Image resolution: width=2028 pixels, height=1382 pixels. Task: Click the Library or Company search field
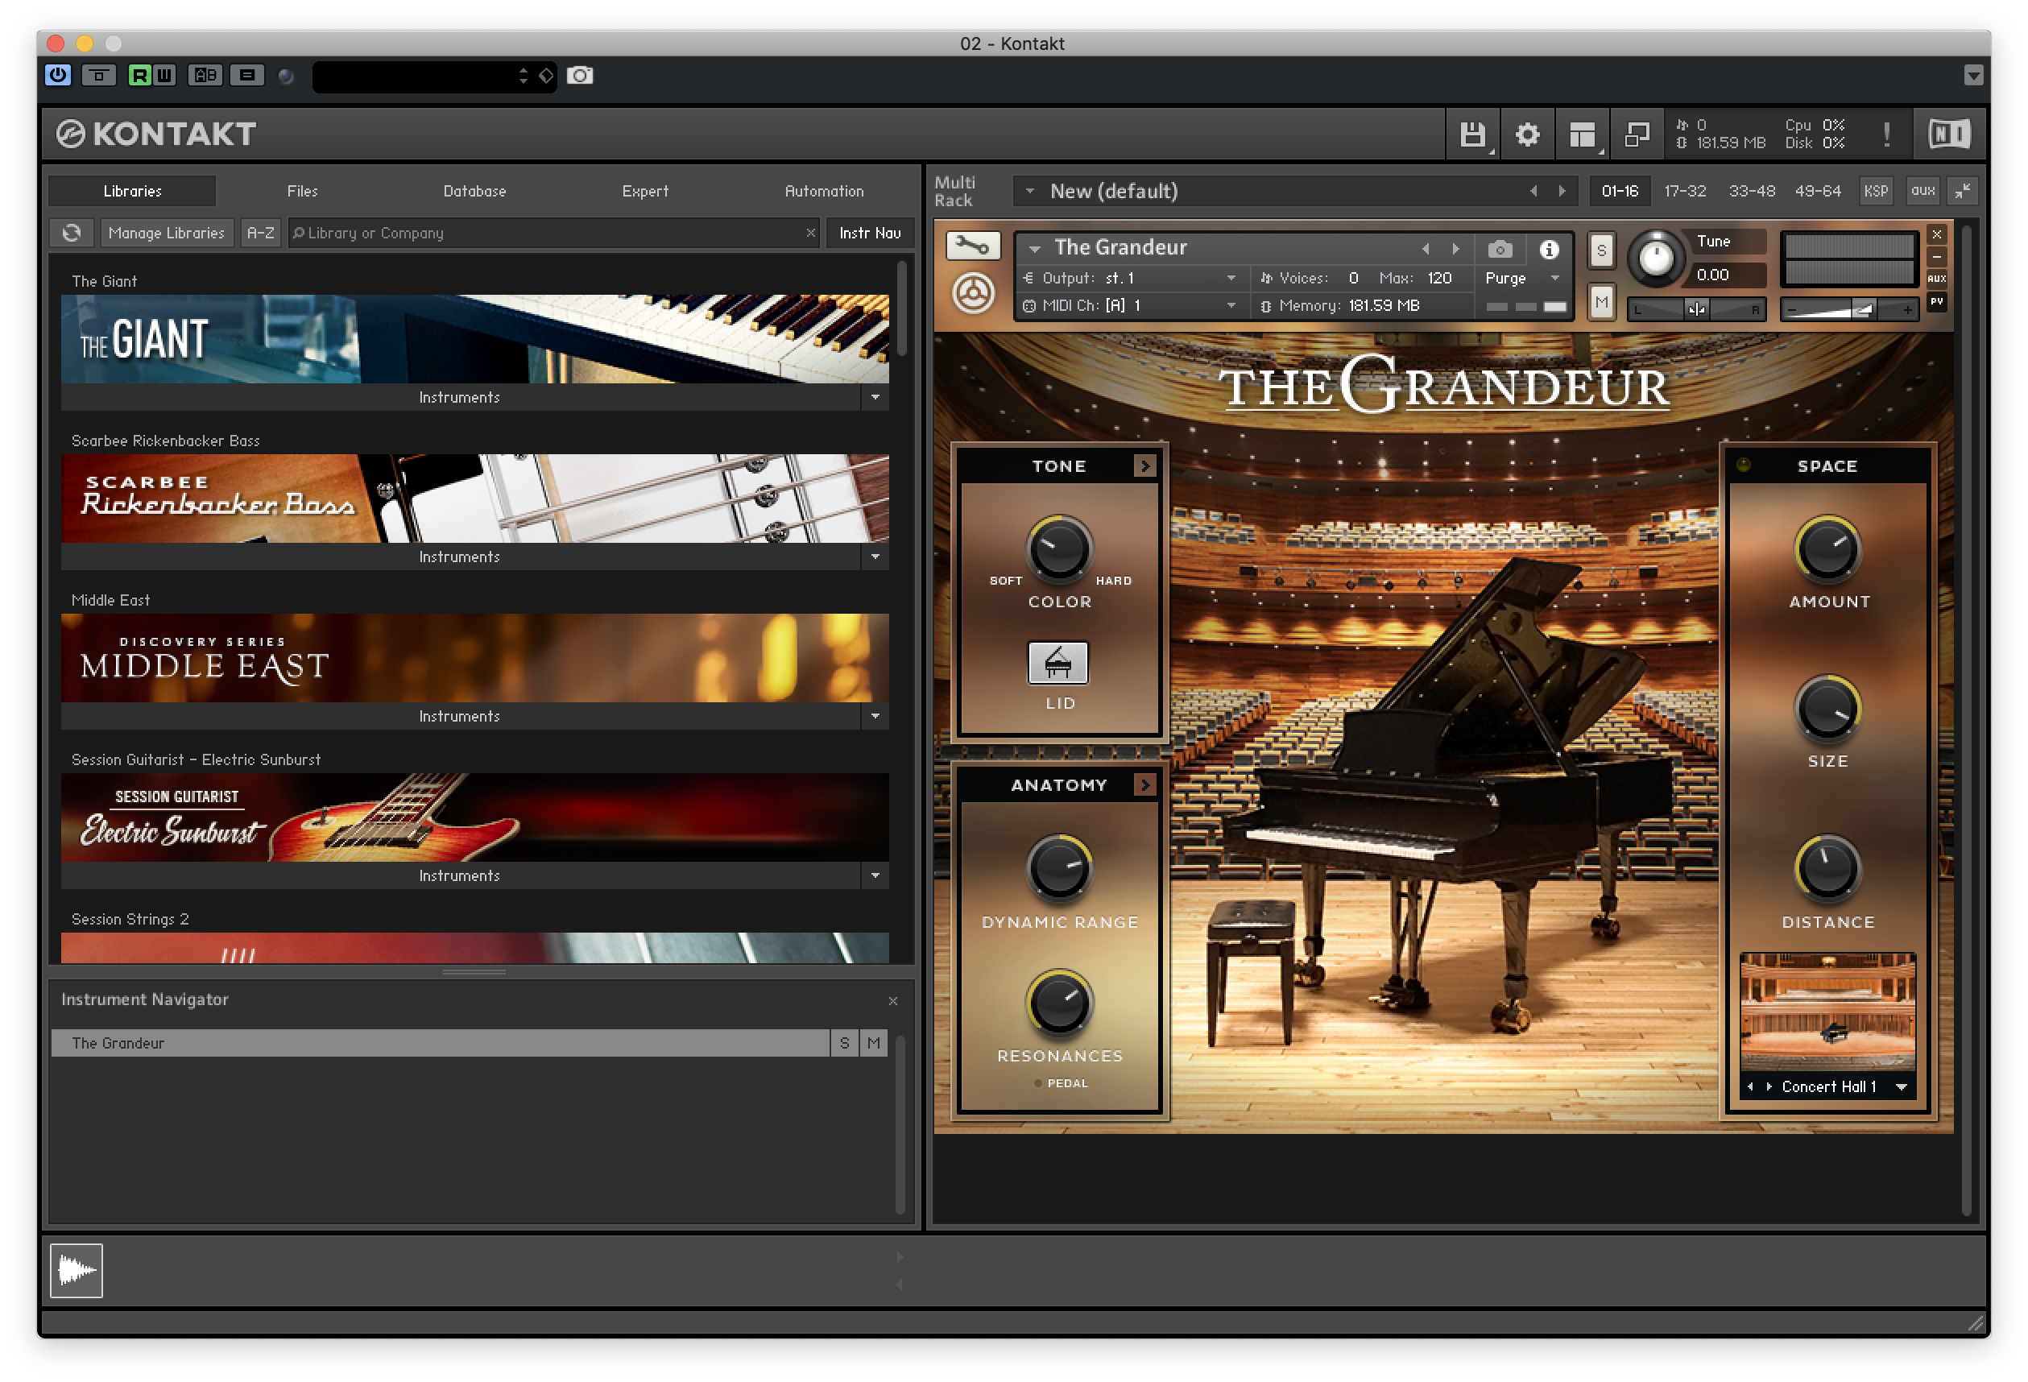554,233
